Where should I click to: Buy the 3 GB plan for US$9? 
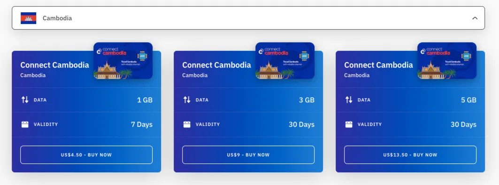(x=248, y=155)
